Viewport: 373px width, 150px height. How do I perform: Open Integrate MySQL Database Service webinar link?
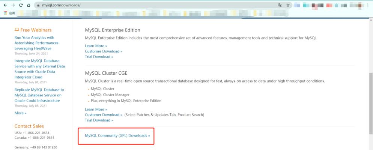tap(40, 69)
